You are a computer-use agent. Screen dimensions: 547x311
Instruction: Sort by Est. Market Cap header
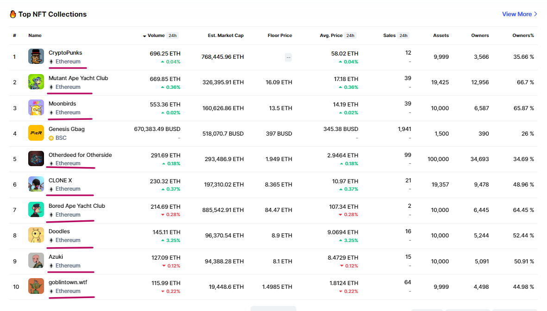point(226,36)
